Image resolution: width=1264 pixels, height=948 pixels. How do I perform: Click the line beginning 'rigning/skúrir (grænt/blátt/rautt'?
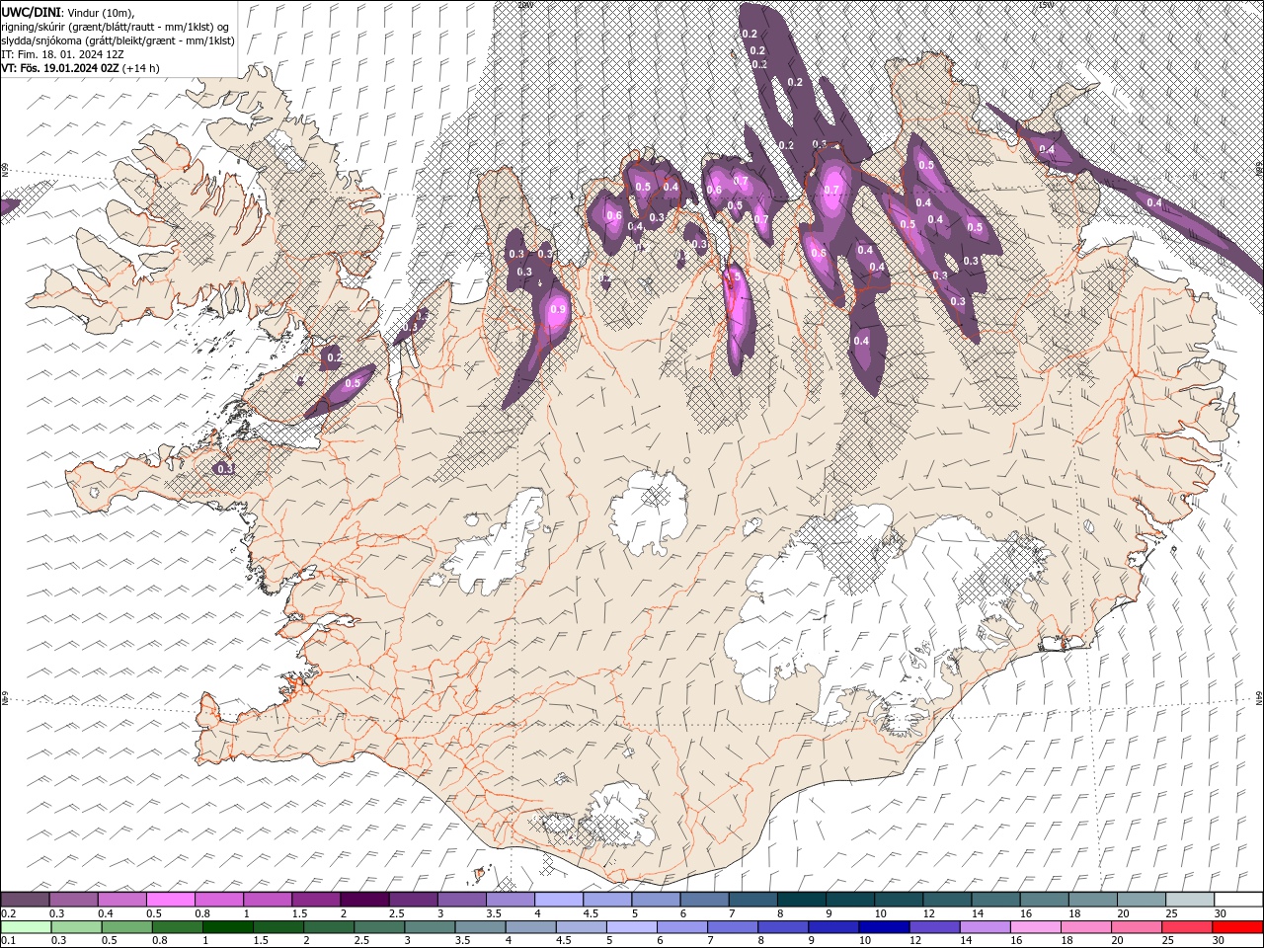tap(116, 26)
